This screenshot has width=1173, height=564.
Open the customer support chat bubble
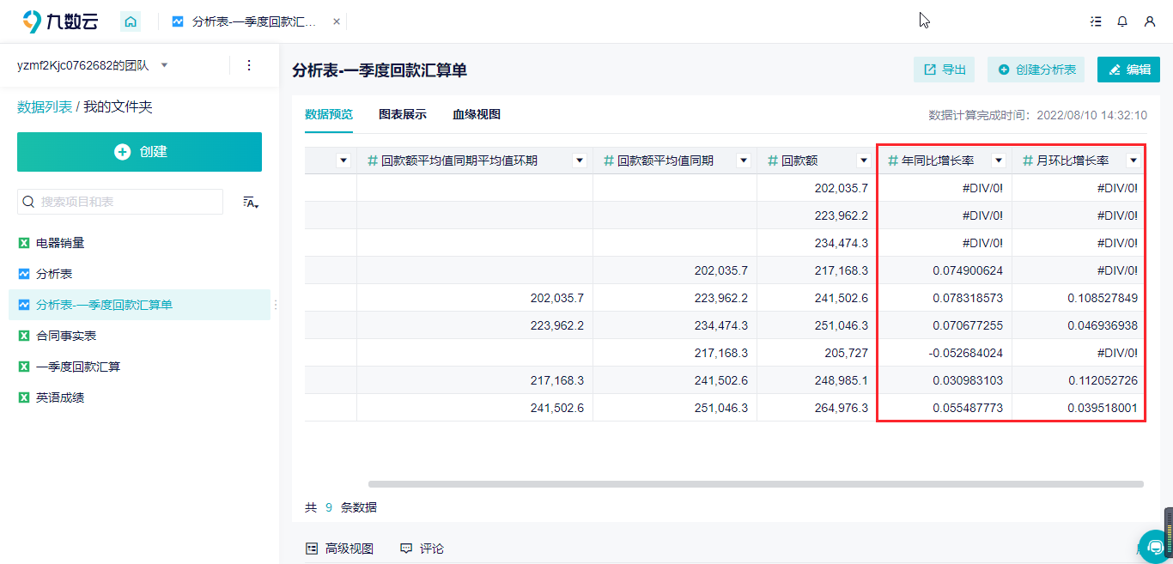[1156, 546]
